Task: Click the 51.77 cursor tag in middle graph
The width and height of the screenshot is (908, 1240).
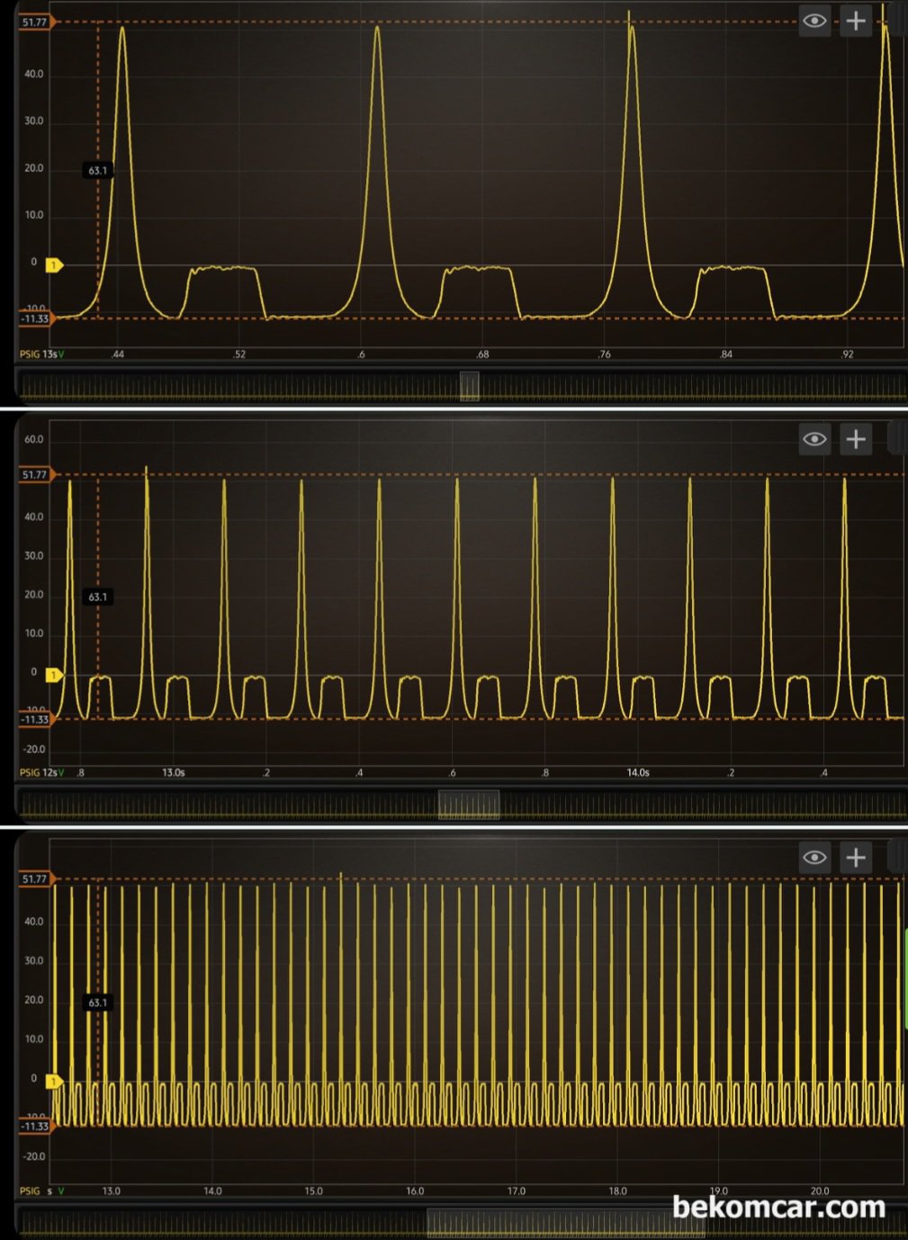Action: click(35, 474)
